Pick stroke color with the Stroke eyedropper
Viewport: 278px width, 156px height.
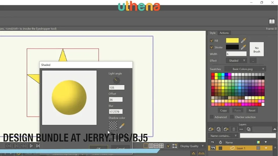243,47
